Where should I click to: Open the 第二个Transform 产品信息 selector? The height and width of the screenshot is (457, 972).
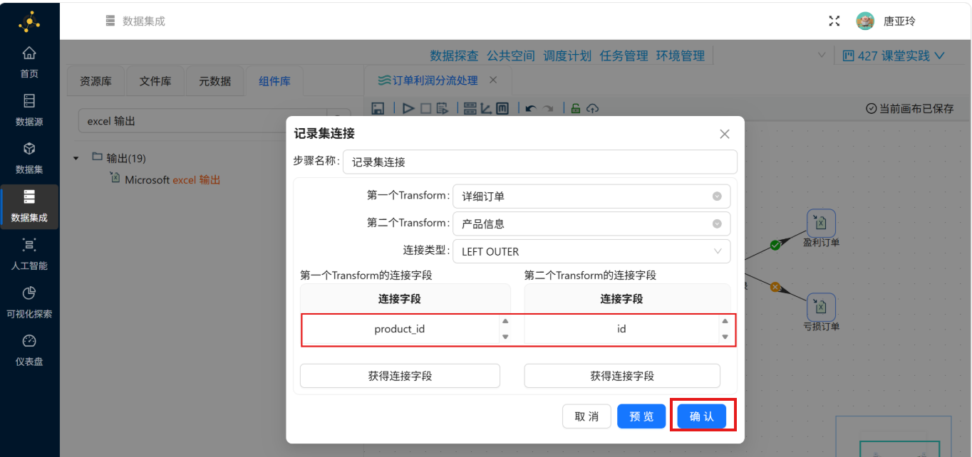coord(591,224)
